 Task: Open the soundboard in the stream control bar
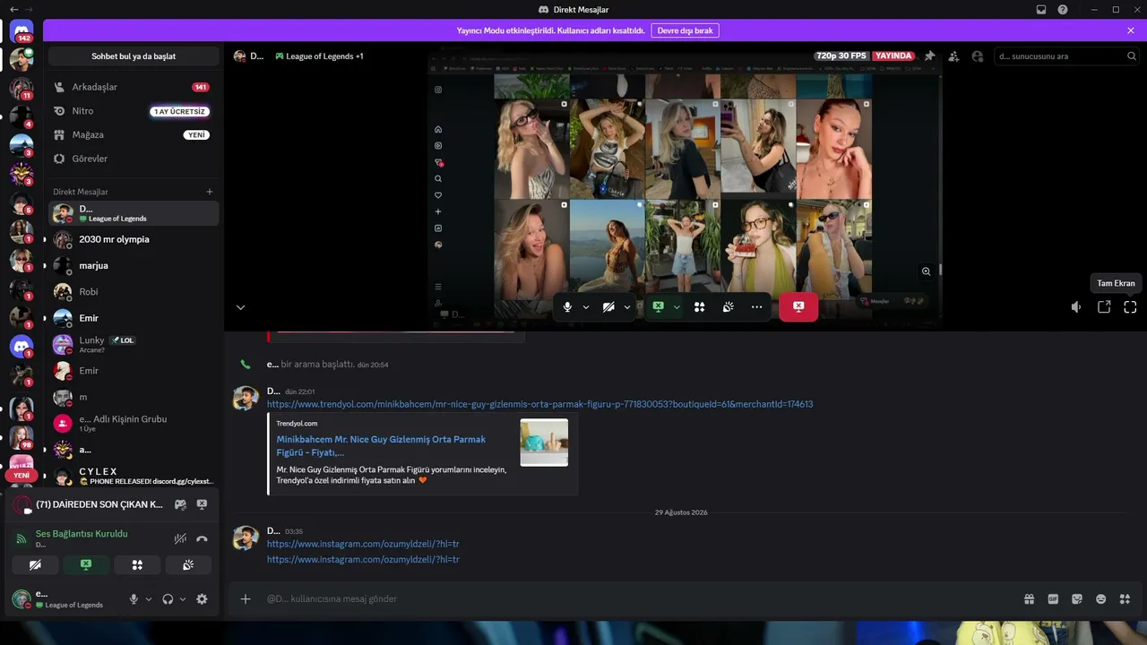point(729,306)
